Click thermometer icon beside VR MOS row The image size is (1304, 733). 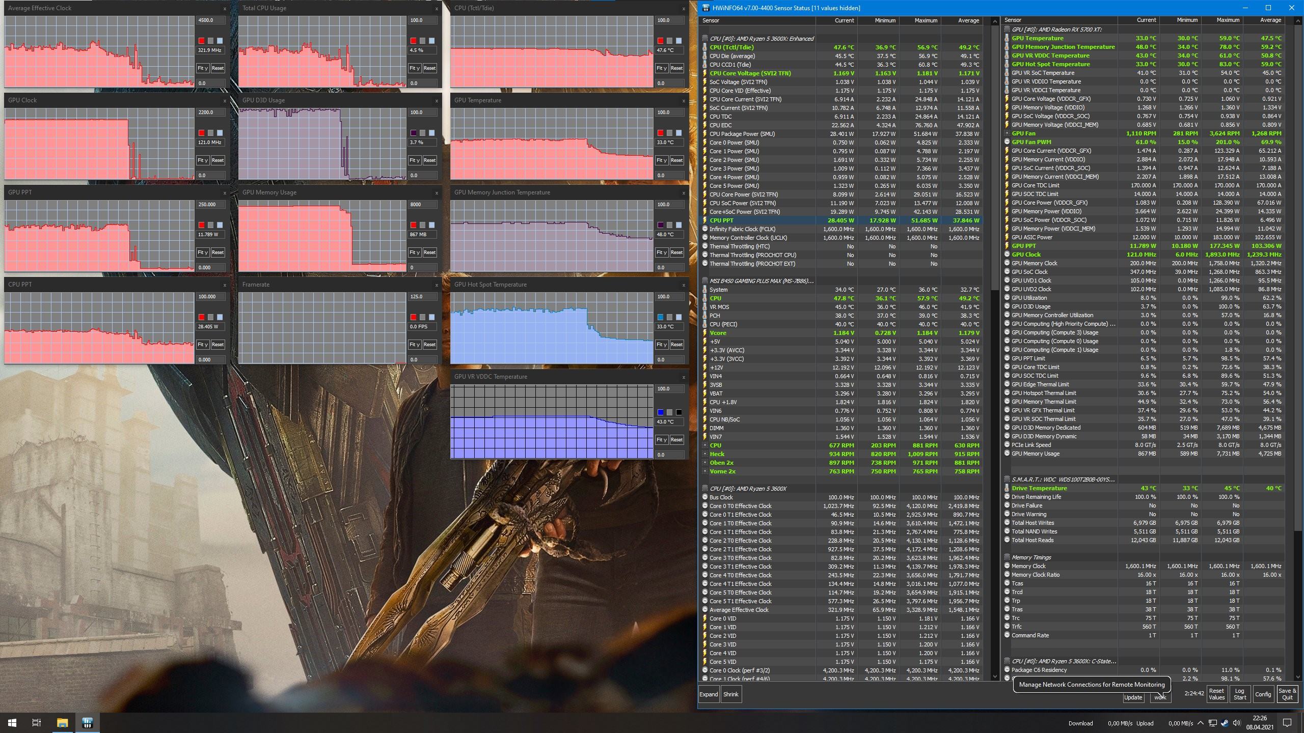pyautogui.click(x=705, y=307)
